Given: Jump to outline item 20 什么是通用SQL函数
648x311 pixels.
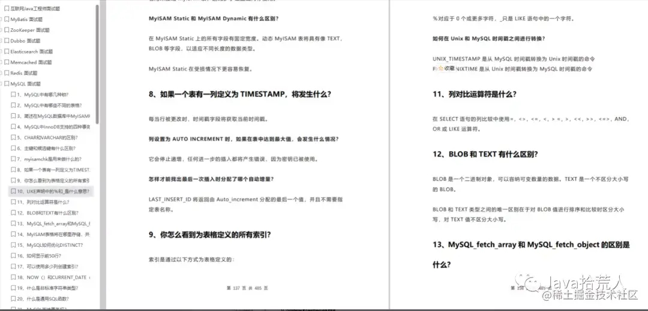Looking at the screenshot, I should click(x=43, y=298).
